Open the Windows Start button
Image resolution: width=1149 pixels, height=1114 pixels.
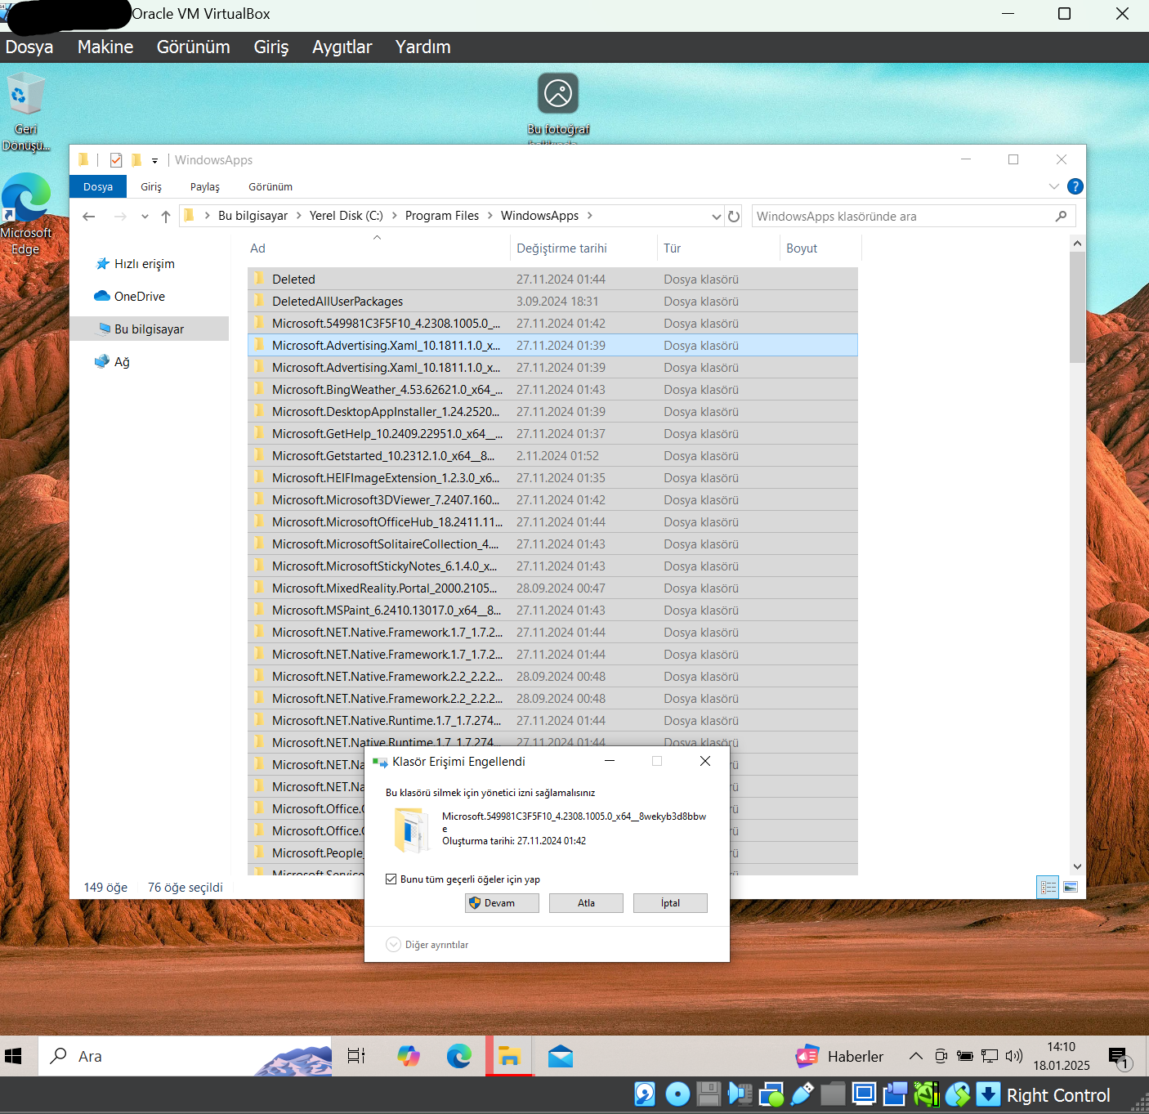[x=13, y=1056]
